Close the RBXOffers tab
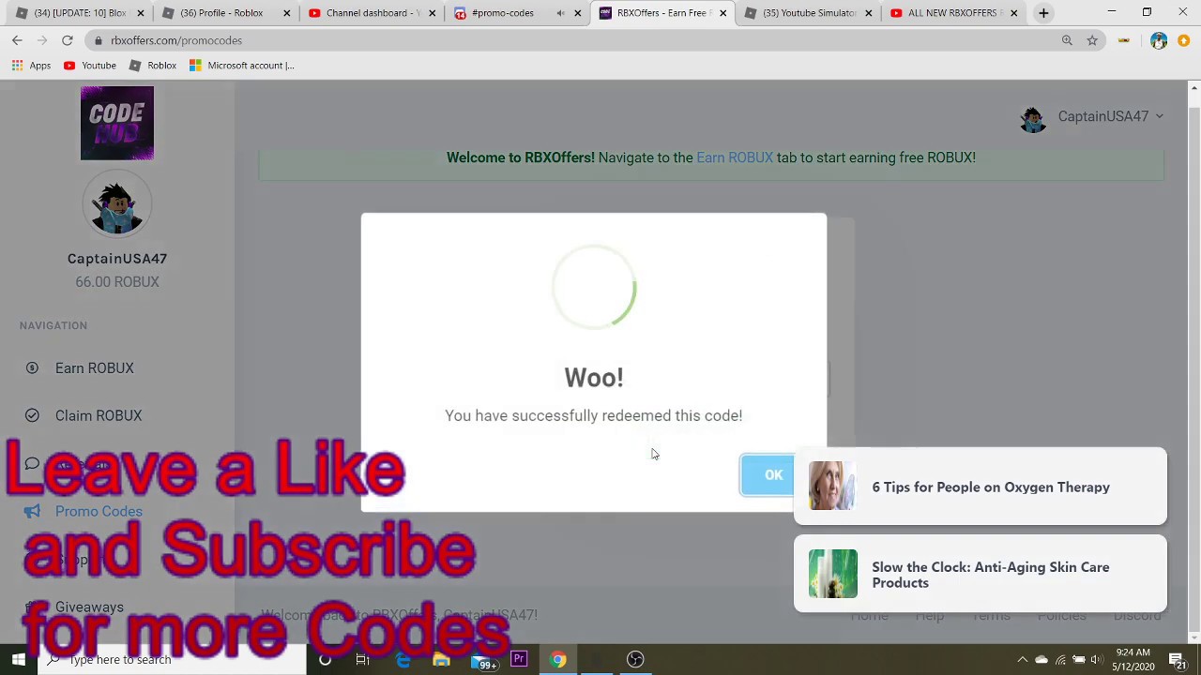 pos(722,13)
